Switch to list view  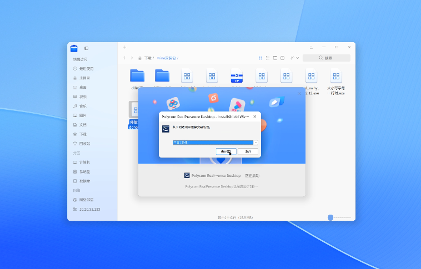268,58
